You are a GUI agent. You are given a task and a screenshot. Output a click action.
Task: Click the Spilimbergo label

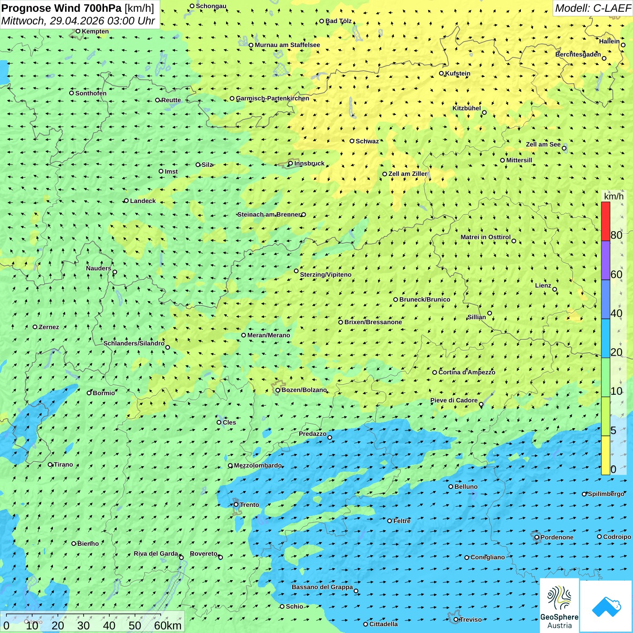(x=606, y=494)
